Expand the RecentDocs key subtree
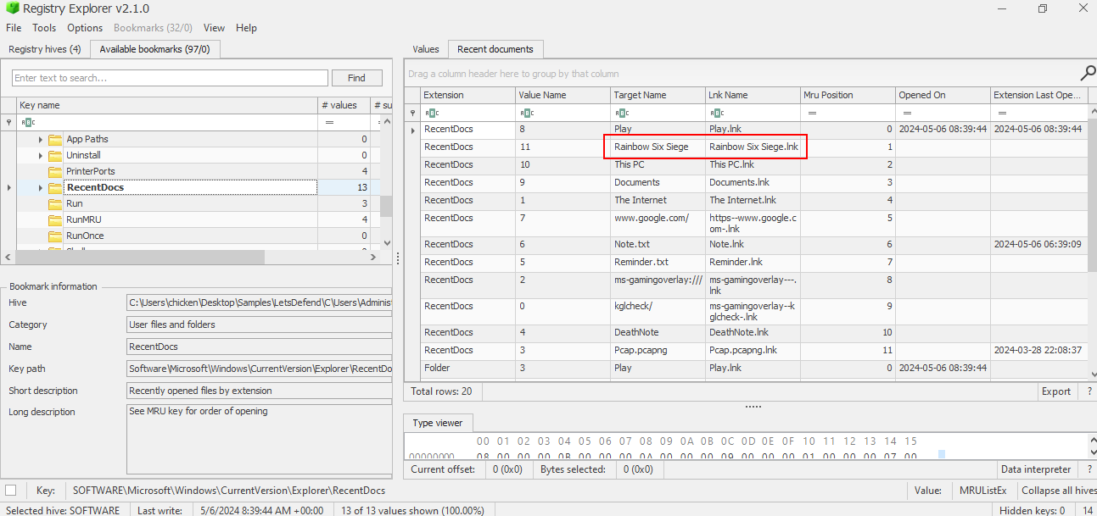Image resolution: width=1097 pixels, height=516 pixels. point(40,187)
